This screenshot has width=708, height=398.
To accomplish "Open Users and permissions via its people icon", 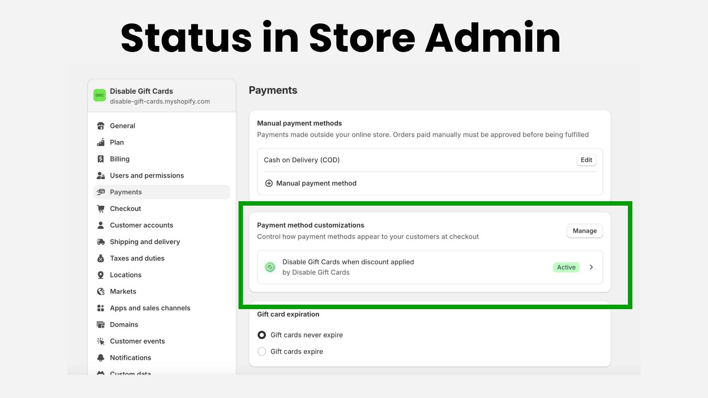I will [101, 175].
